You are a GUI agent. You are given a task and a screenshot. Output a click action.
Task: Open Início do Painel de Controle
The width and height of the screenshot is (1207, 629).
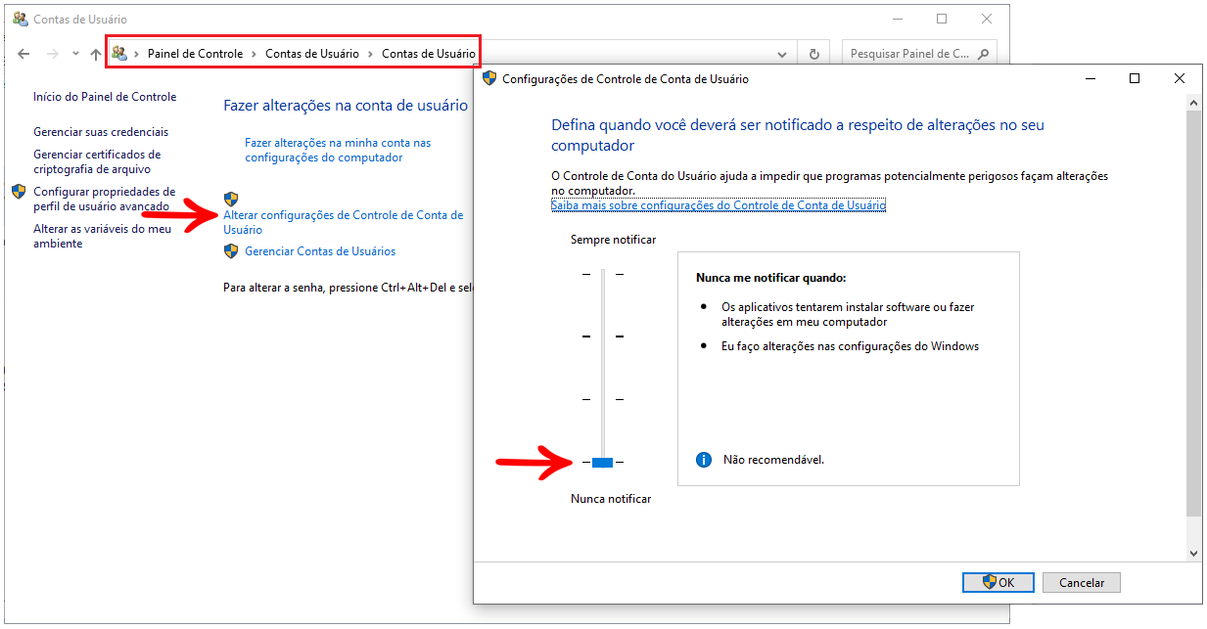click(105, 97)
